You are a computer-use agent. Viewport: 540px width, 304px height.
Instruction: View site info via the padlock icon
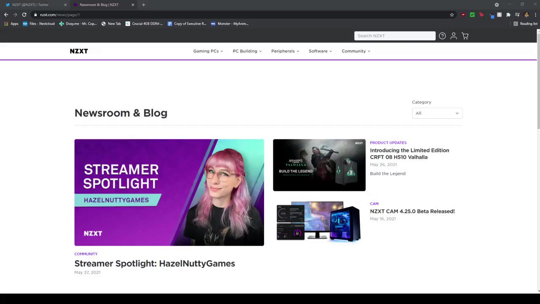[x=35, y=15]
